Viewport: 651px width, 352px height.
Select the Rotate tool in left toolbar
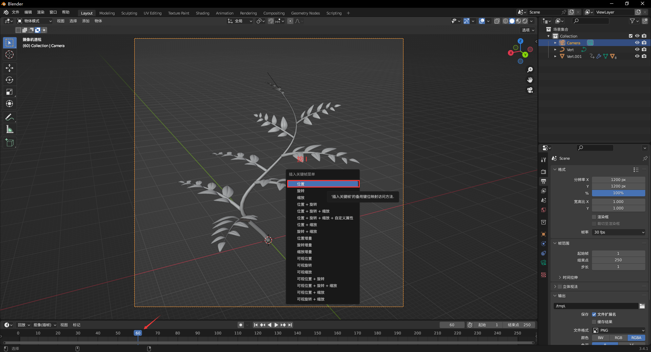pyautogui.click(x=9, y=80)
